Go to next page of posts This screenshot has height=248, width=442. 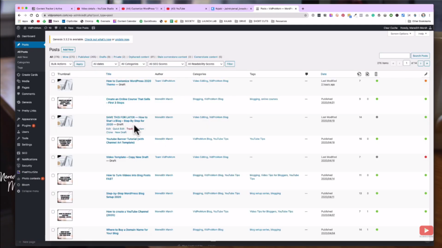420,64
